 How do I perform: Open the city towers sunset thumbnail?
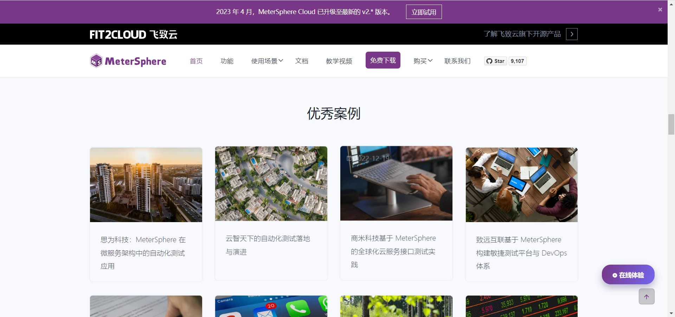146,185
